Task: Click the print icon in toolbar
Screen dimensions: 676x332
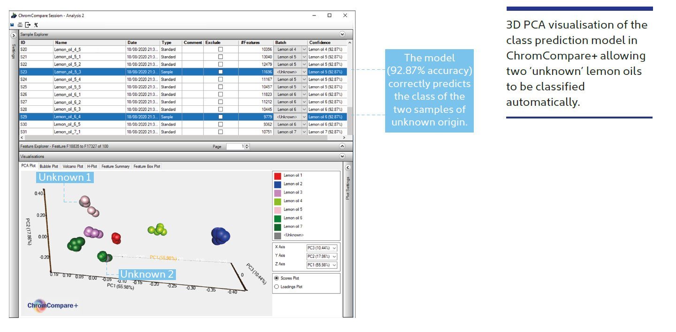Action: 20,25
